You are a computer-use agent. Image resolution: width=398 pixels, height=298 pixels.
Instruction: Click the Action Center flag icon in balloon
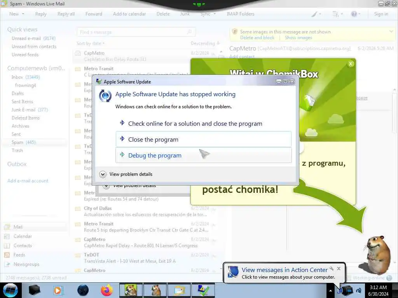click(x=233, y=272)
